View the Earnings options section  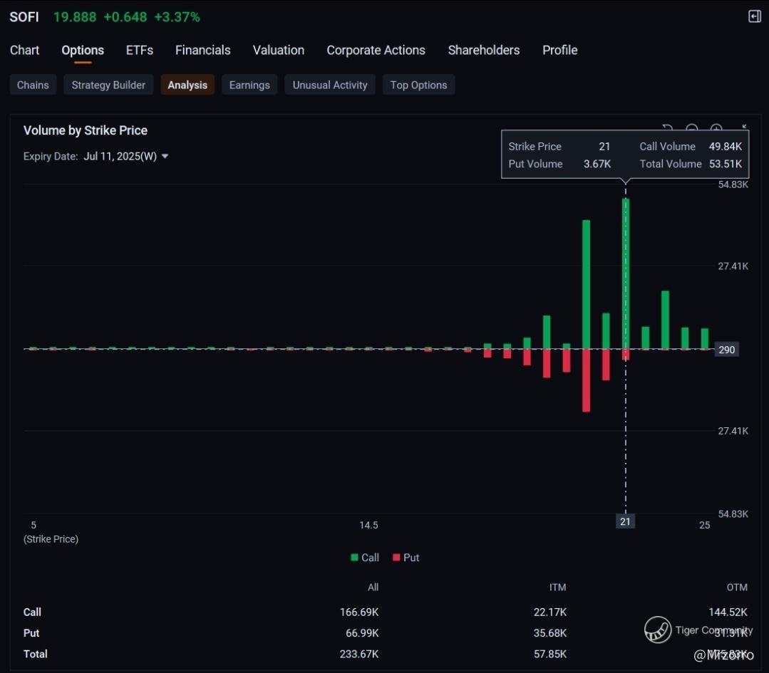249,85
